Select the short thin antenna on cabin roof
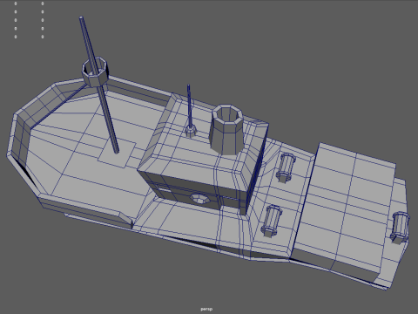This screenshot has width=418, height=314. click(x=190, y=112)
